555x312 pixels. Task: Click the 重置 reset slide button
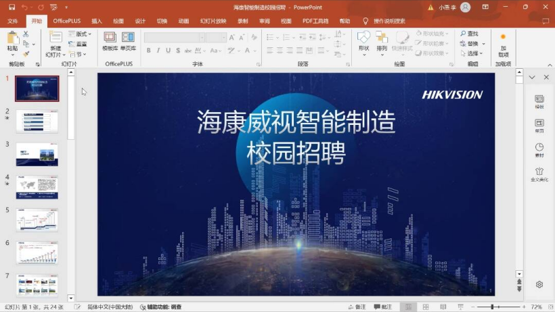pyautogui.click(x=78, y=44)
